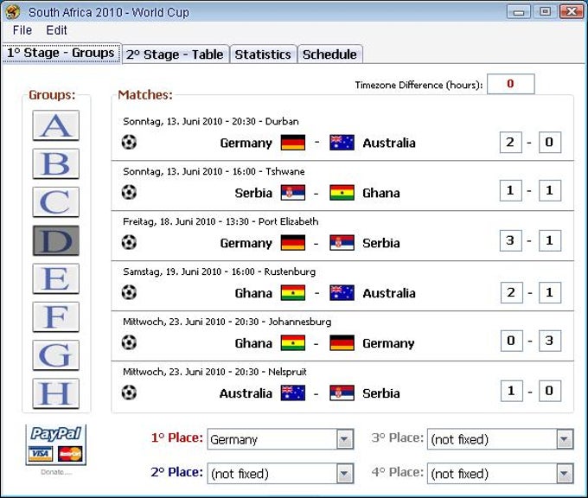Screen dimensions: 588x498
Task: Select Group C button
Action: point(56,201)
